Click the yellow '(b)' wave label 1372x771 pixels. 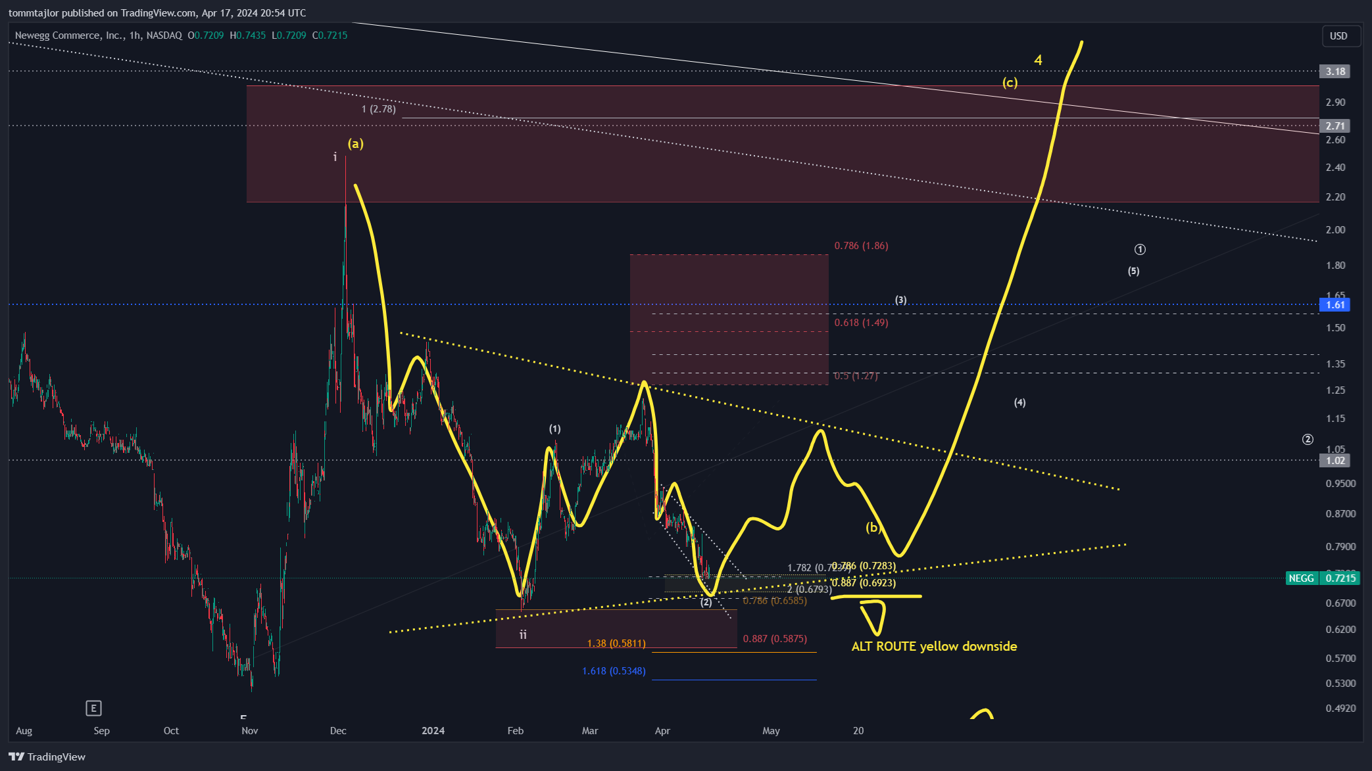click(872, 527)
